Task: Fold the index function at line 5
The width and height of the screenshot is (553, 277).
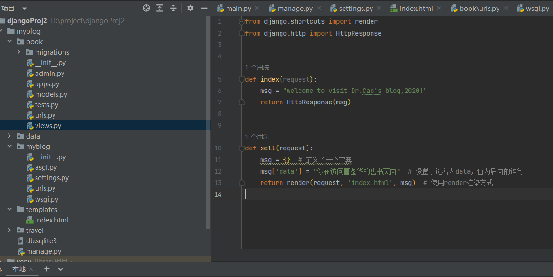Action: [241, 79]
